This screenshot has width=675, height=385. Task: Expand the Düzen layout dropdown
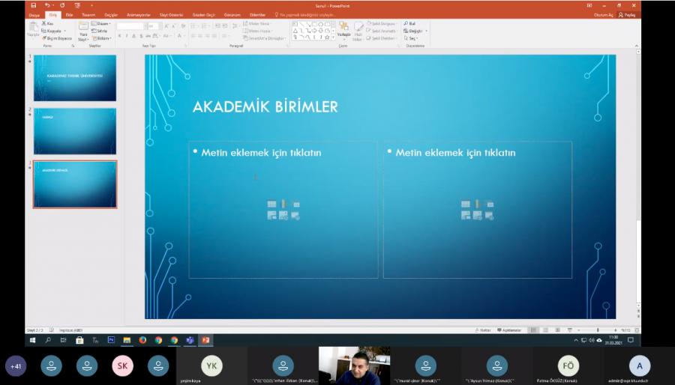(103, 23)
